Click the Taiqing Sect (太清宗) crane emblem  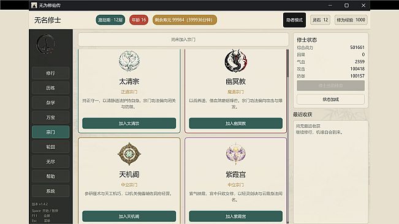click(129, 61)
